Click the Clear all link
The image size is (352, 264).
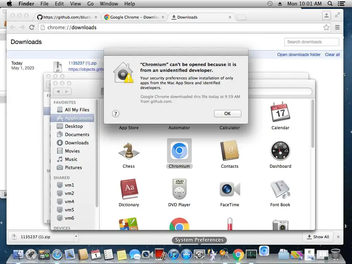tap(332, 55)
